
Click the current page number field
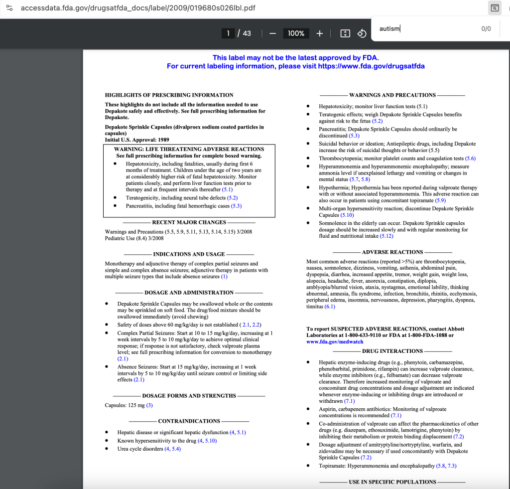tap(228, 33)
